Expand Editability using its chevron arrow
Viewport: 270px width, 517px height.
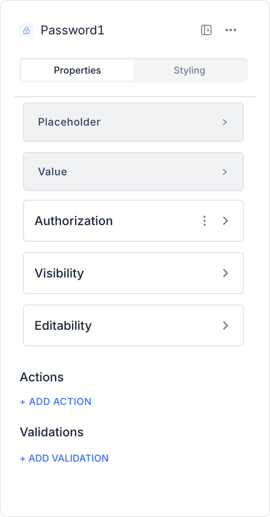(x=225, y=325)
